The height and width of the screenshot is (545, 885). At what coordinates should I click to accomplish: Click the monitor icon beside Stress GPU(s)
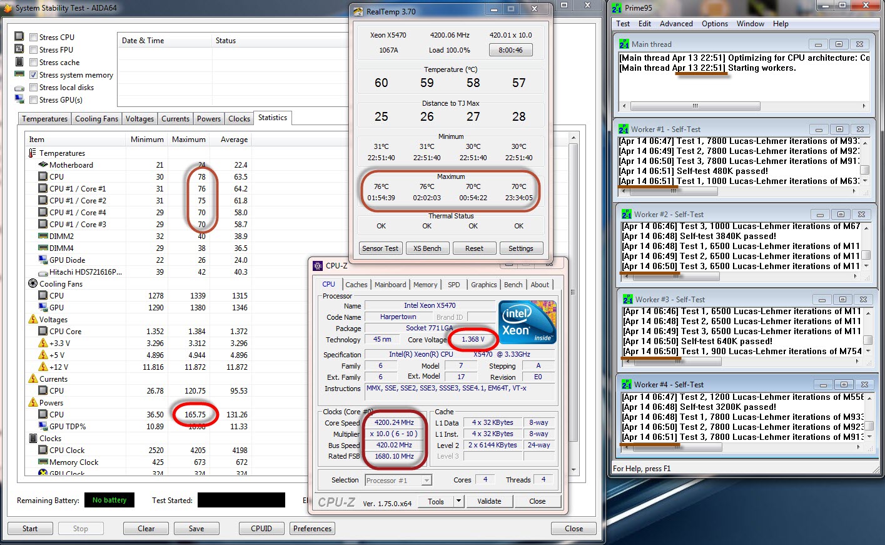[19, 99]
